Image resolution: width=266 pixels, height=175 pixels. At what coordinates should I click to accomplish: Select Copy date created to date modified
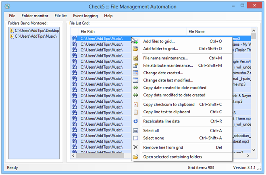(x=182, y=87)
